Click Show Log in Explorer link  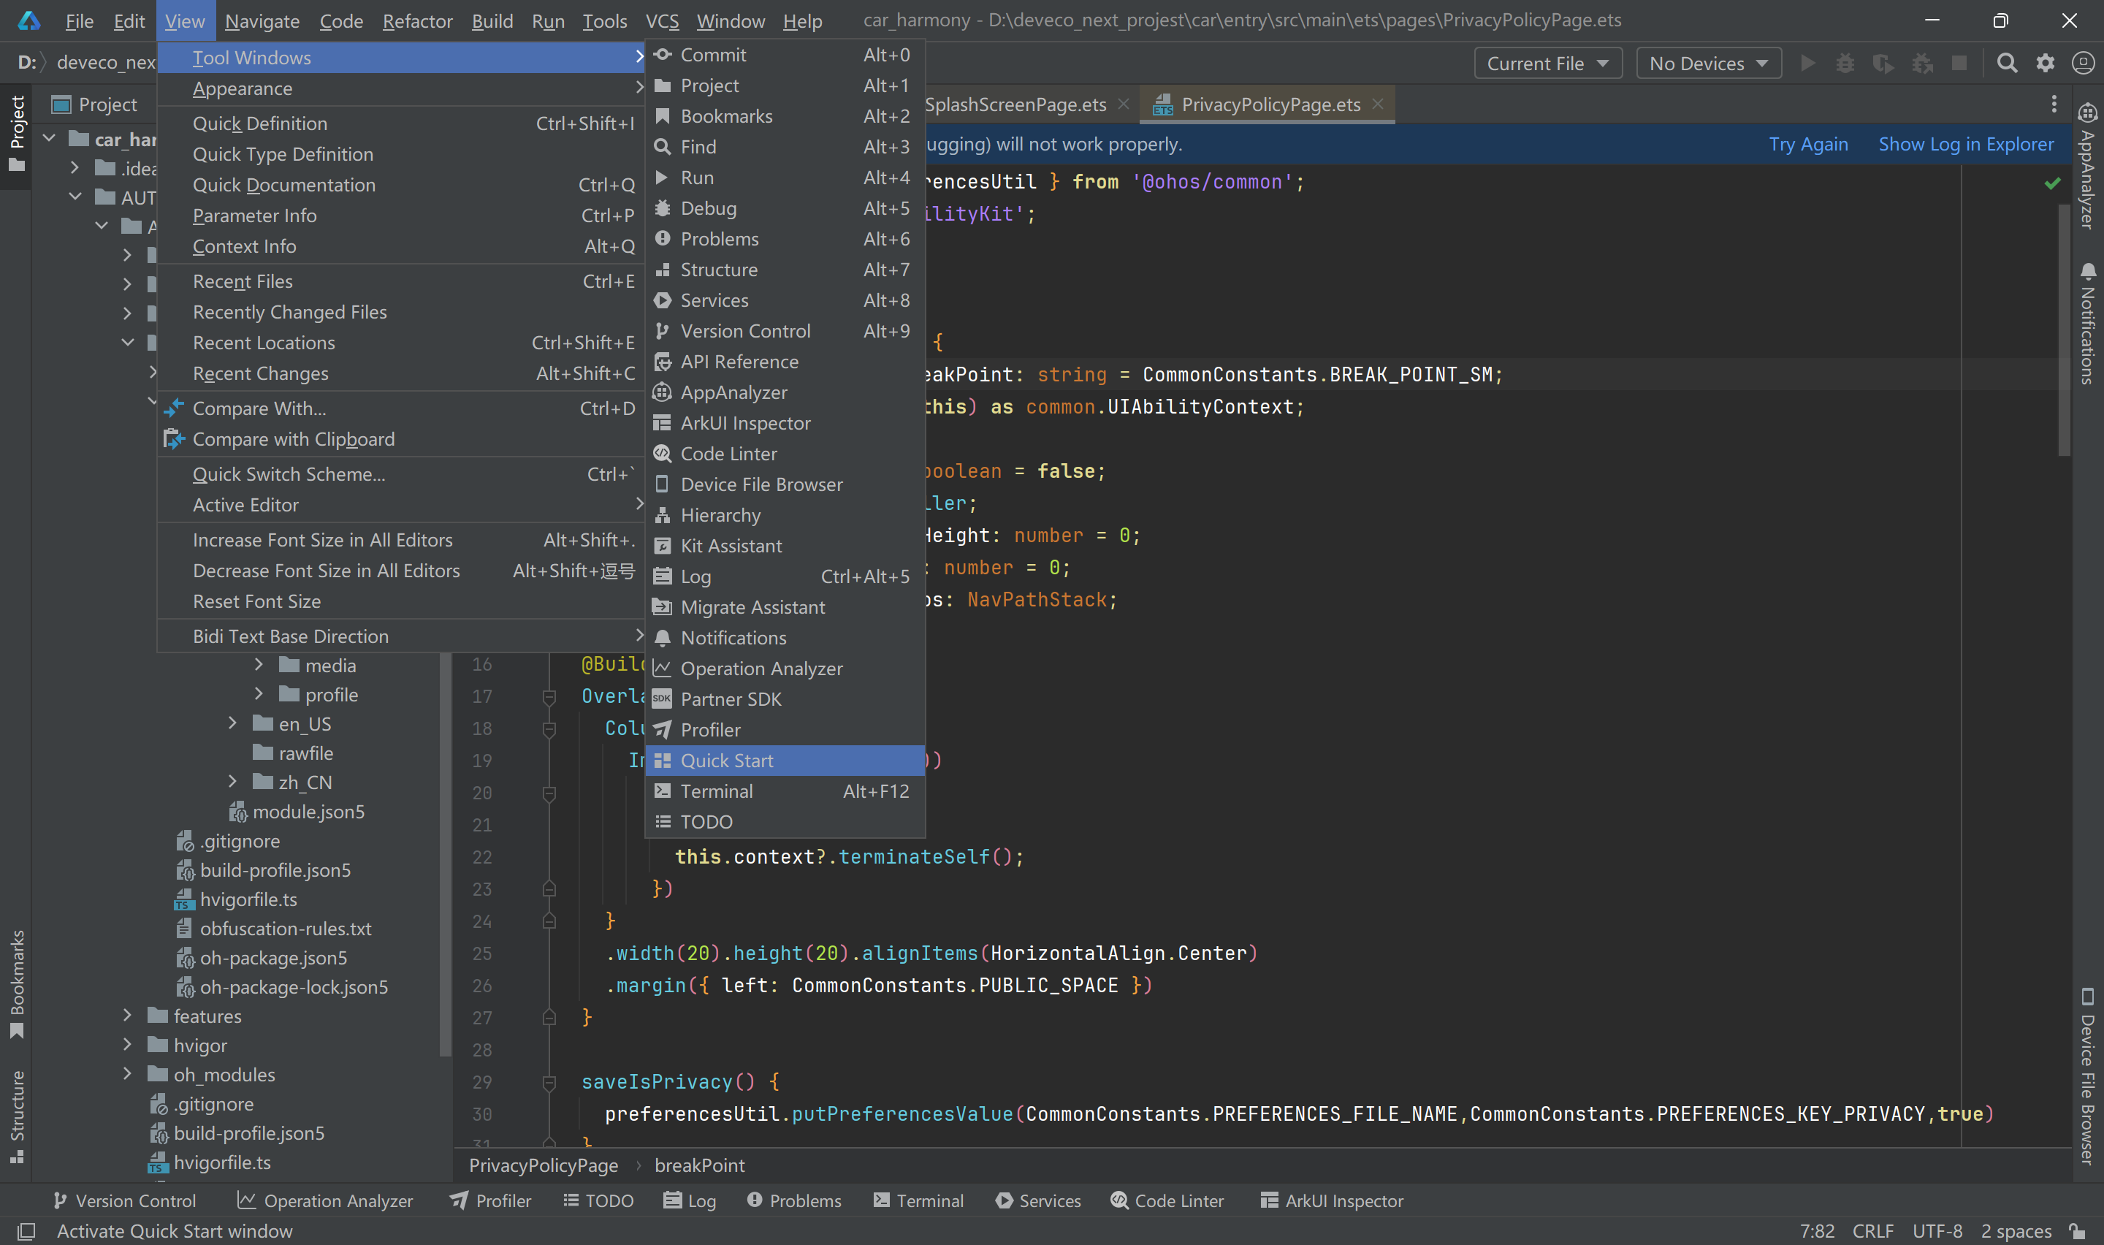click(1966, 144)
